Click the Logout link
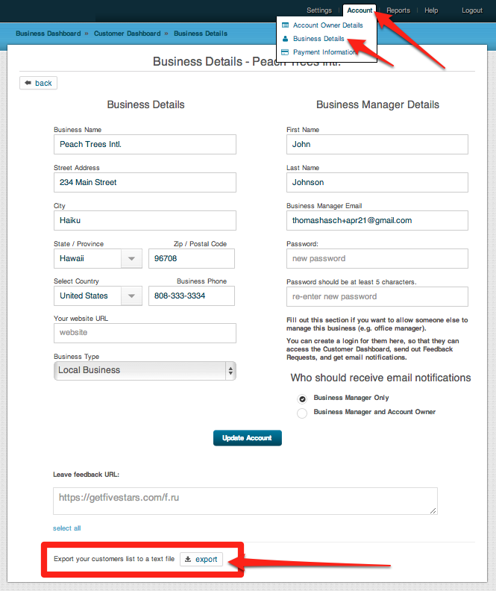The image size is (496, 591). (x=472, y=10)
